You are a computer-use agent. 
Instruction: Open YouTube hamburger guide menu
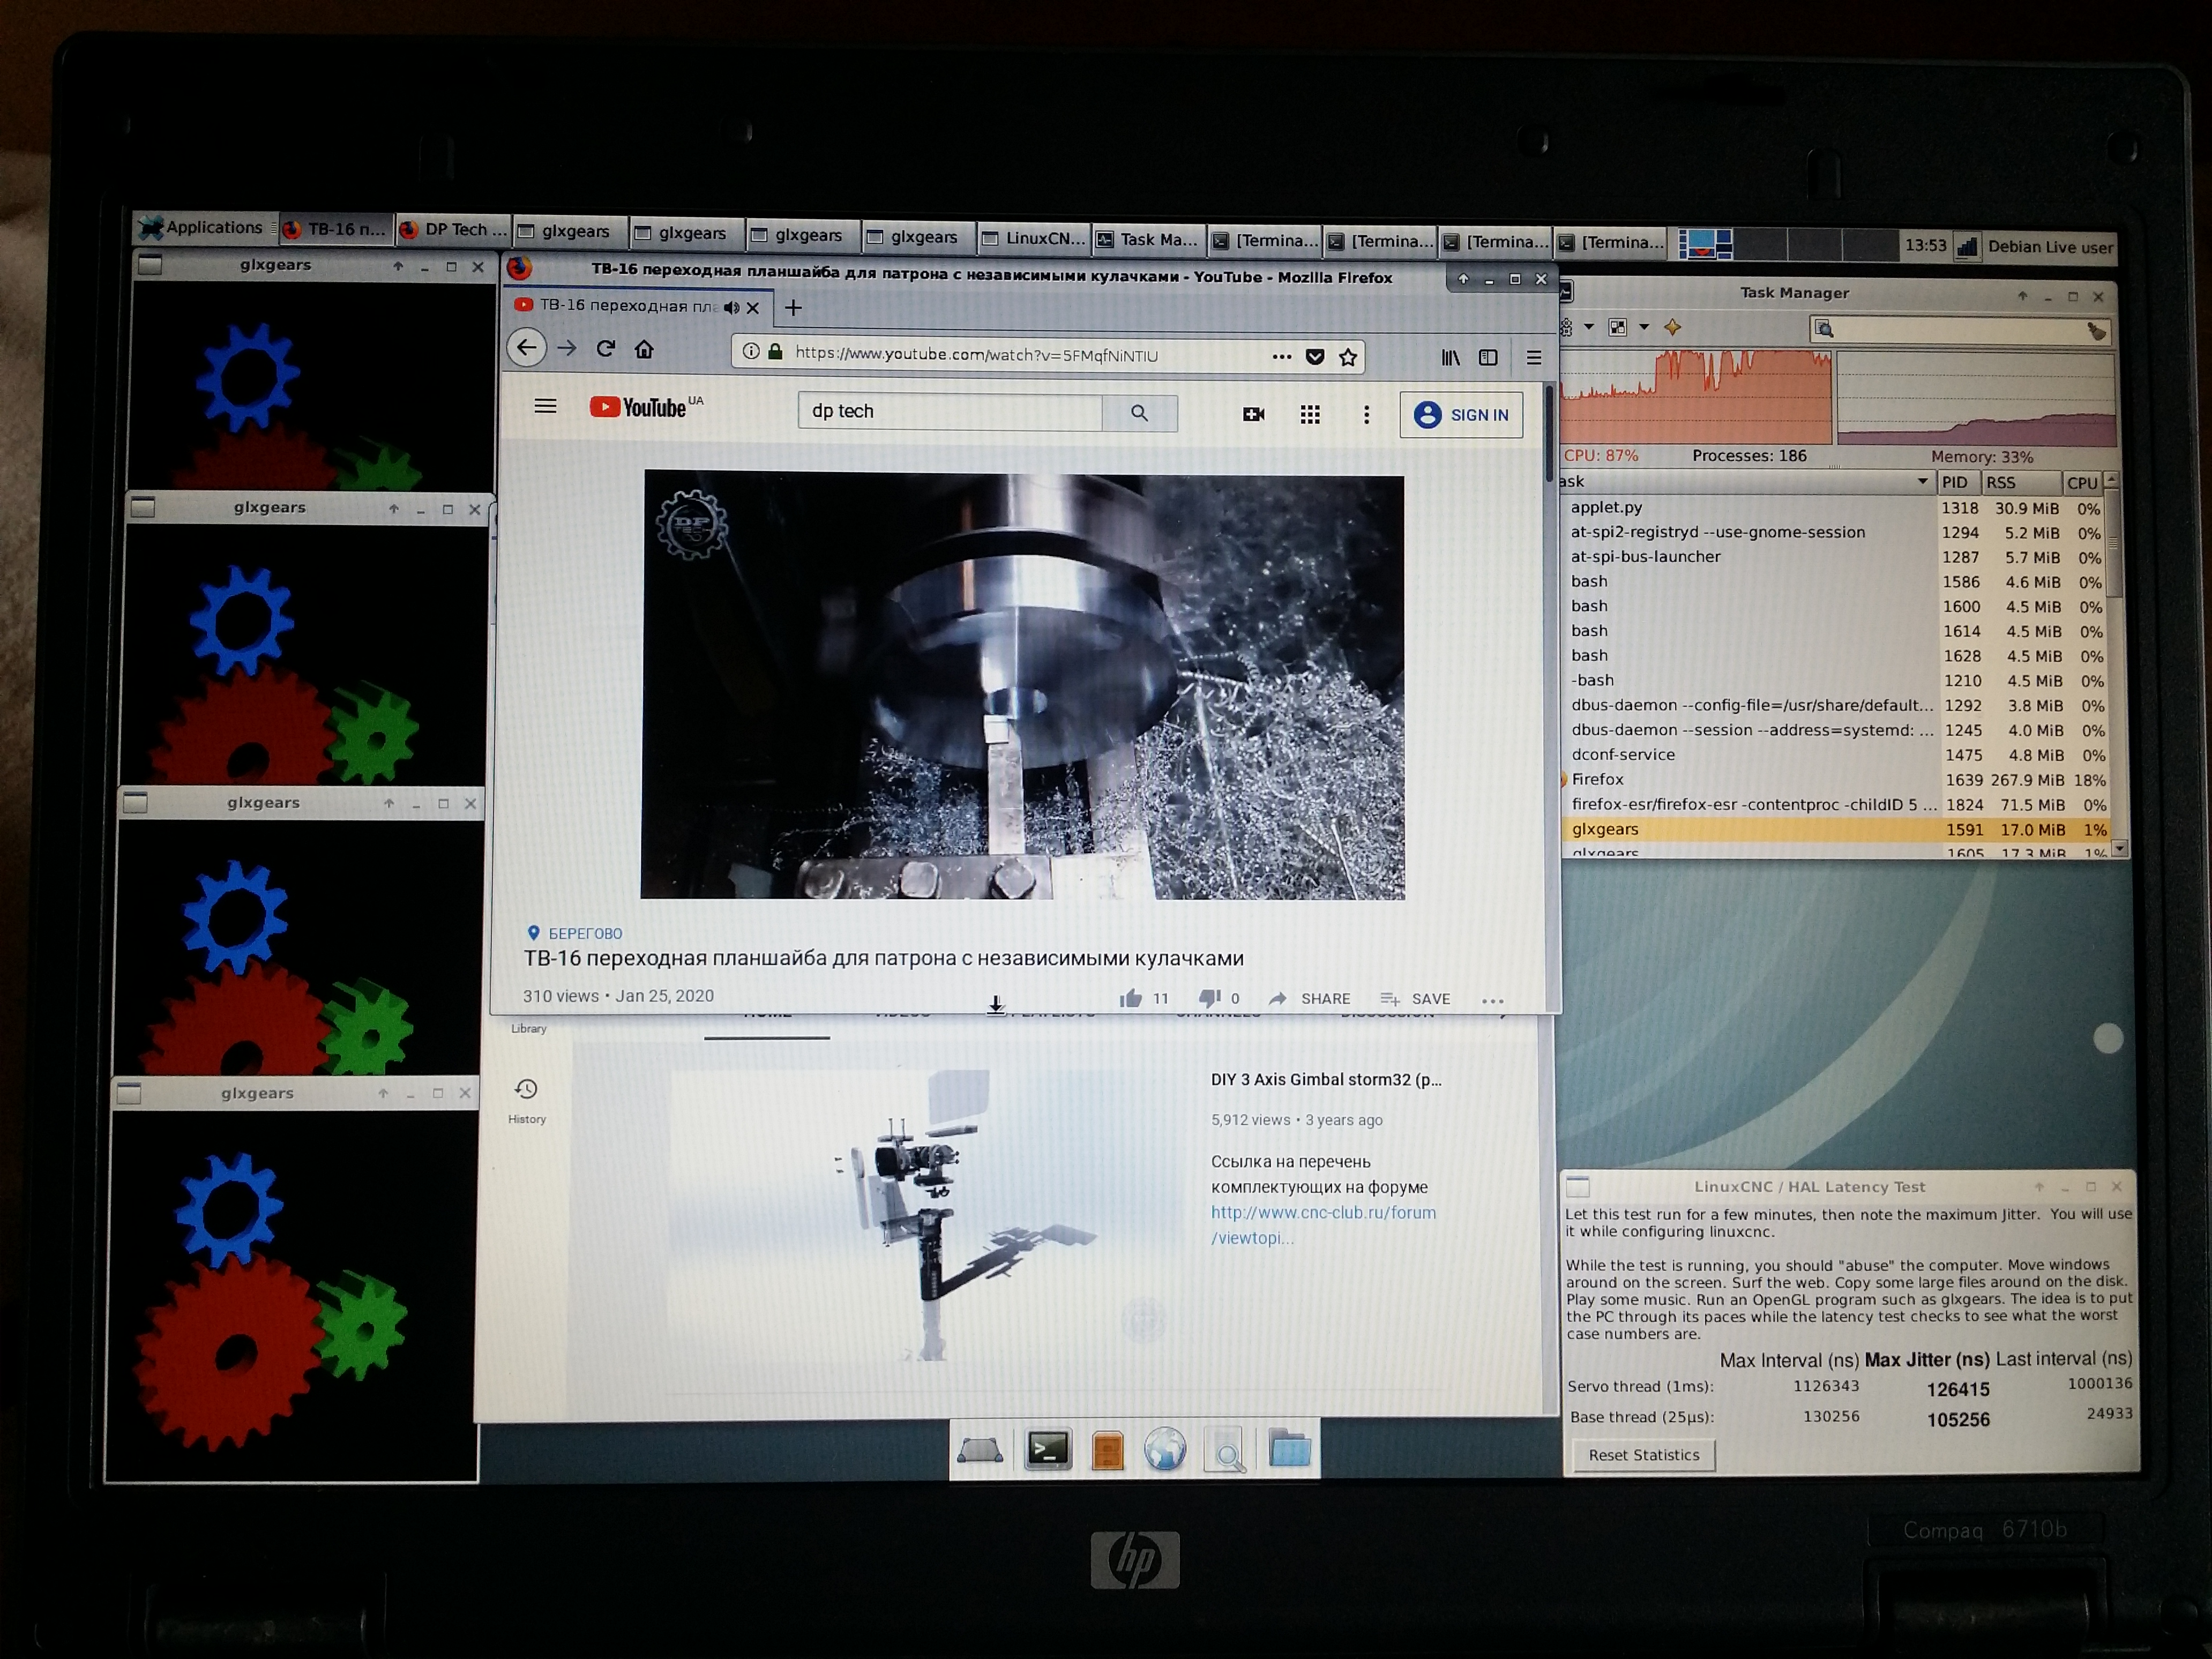tap(545, 406)
